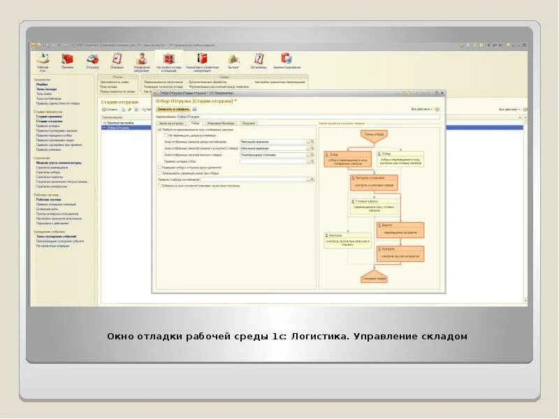
Task: Select the Планы отбора start block in diagram
Action: click(x=374, y=136)
